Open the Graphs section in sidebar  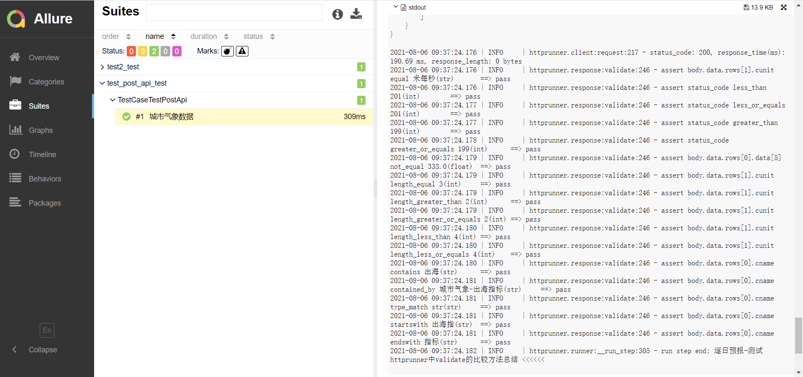click(15, 130)
